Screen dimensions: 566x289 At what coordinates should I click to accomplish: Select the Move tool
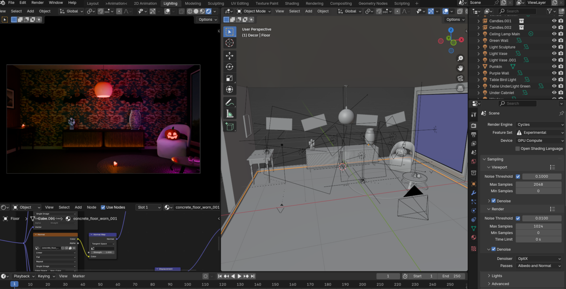(x=229, y=56)
